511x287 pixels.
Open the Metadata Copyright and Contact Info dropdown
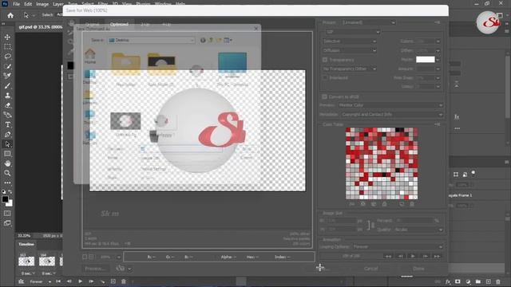(392, 115)
